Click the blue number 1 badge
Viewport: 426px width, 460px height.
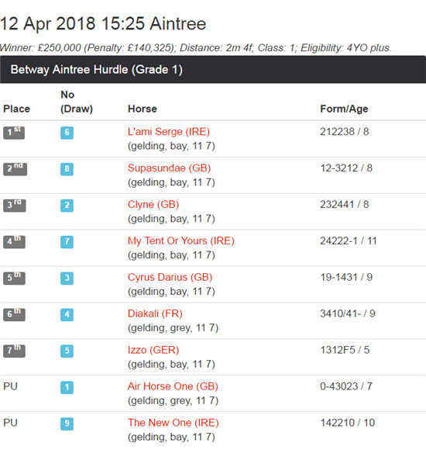point(67,387)
